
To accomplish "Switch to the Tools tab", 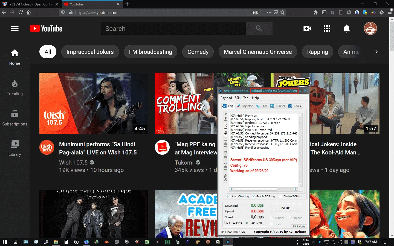I will tap(294, 106).
